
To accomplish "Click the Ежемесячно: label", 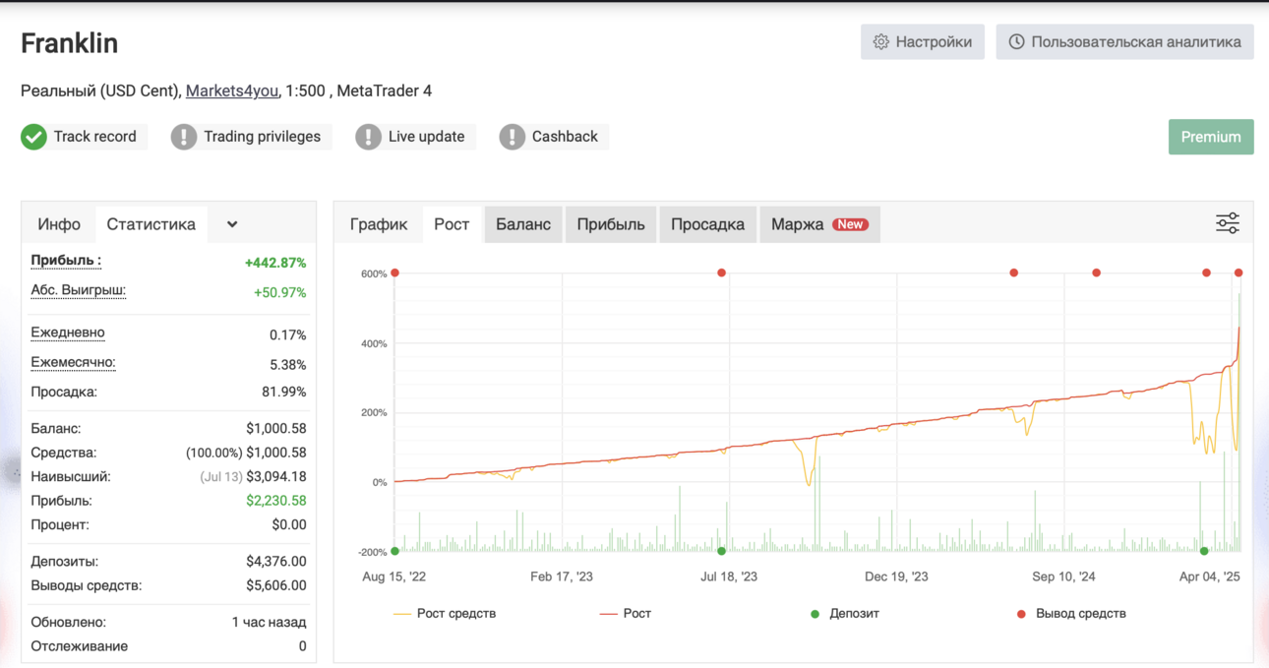I will (74, 362).
